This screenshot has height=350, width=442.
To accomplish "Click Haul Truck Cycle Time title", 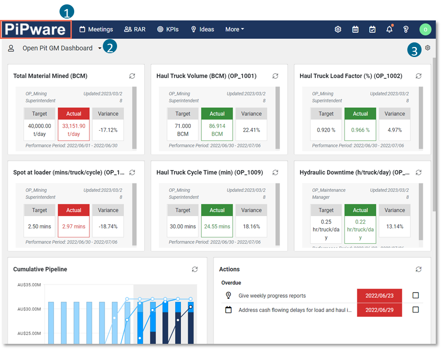I will (x=210, y=172).
